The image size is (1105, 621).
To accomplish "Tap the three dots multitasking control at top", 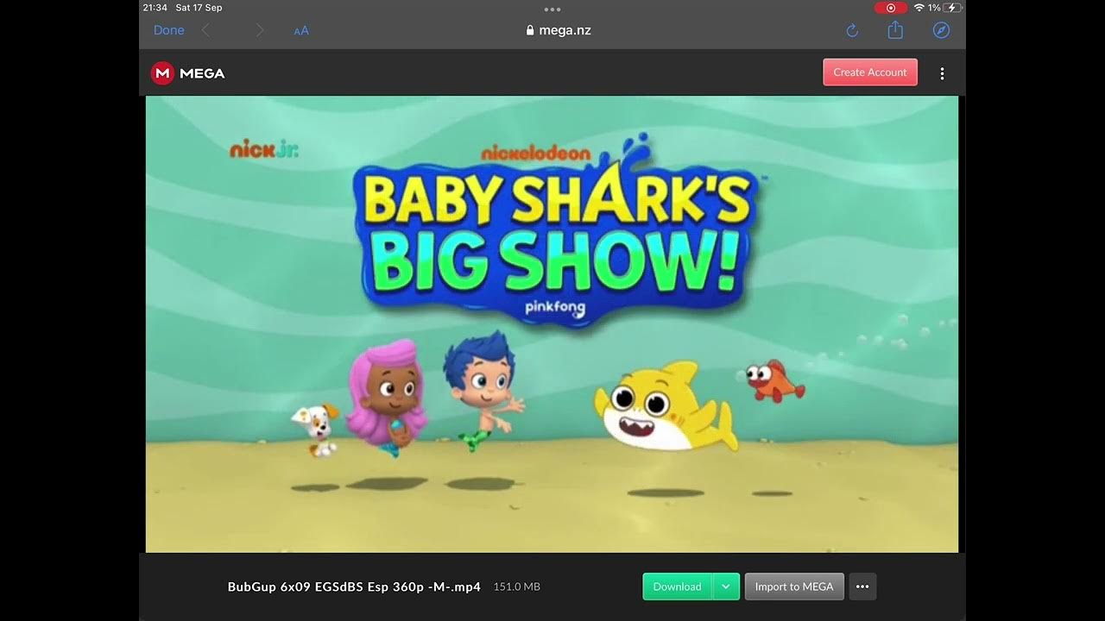I will click(x=552, y=9).
